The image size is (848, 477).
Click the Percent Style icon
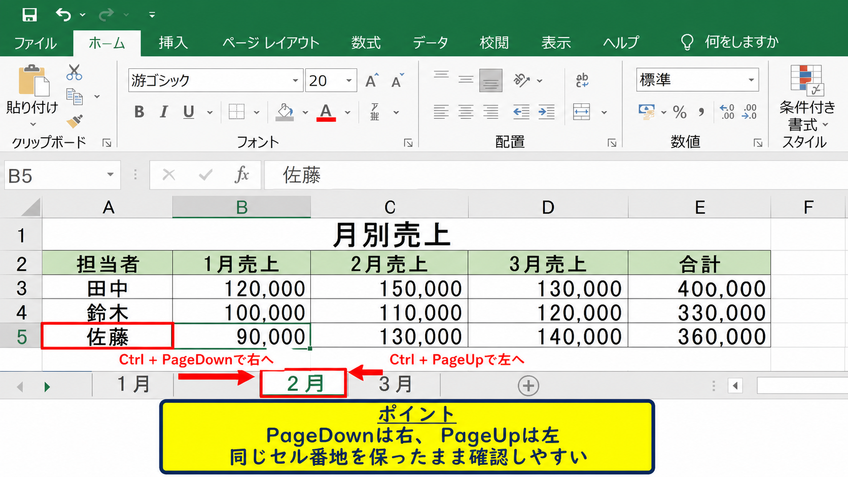tap(680, 112)
